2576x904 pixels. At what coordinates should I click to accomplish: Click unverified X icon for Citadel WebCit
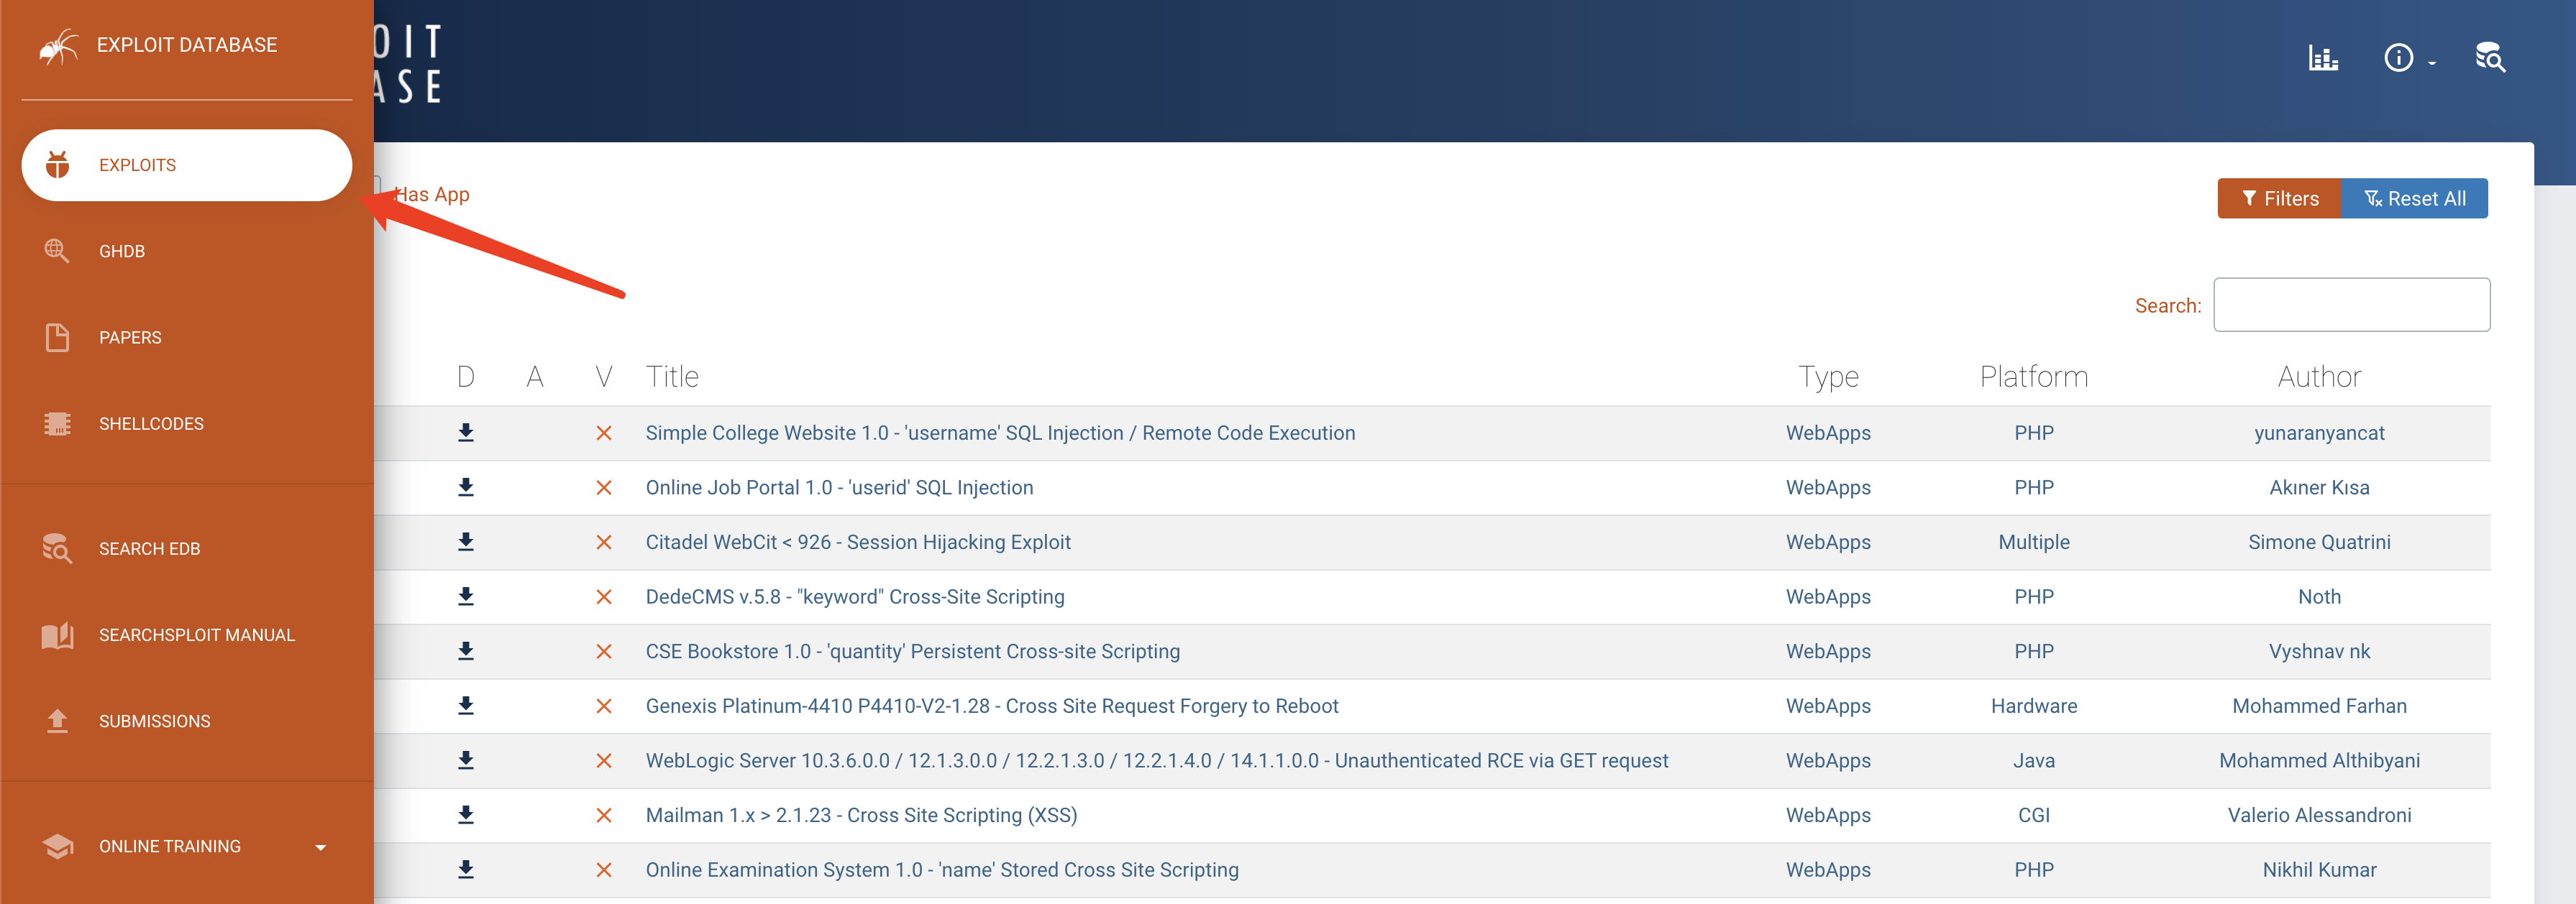[x=604, y=541]
